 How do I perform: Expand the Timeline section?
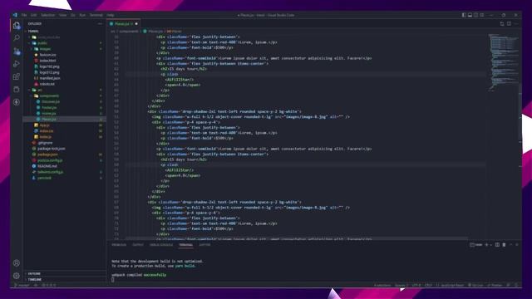pyautogui.click(x=34, y=279)
